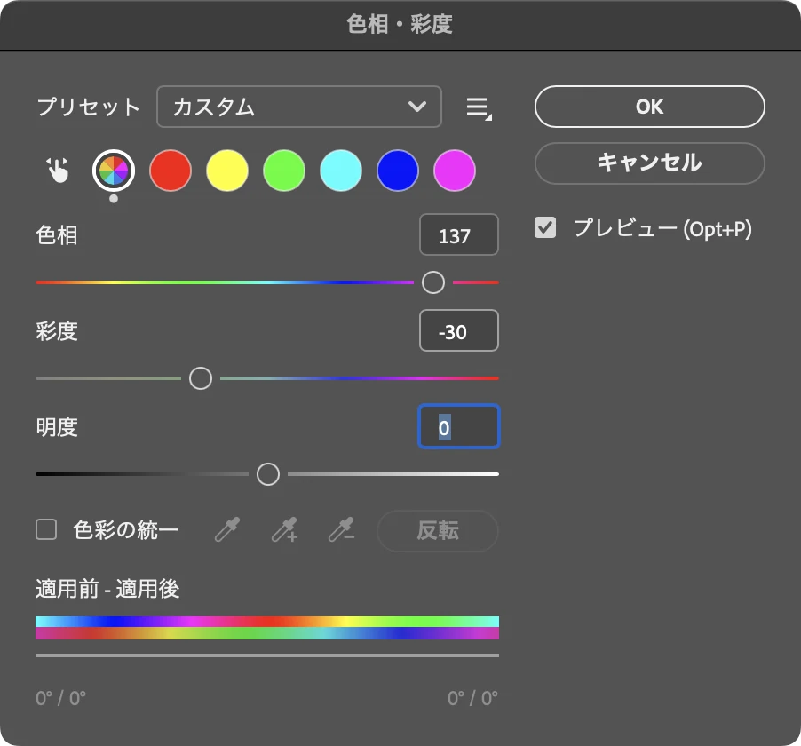
Task: Open the preset options menu icon
Action: 480,107
